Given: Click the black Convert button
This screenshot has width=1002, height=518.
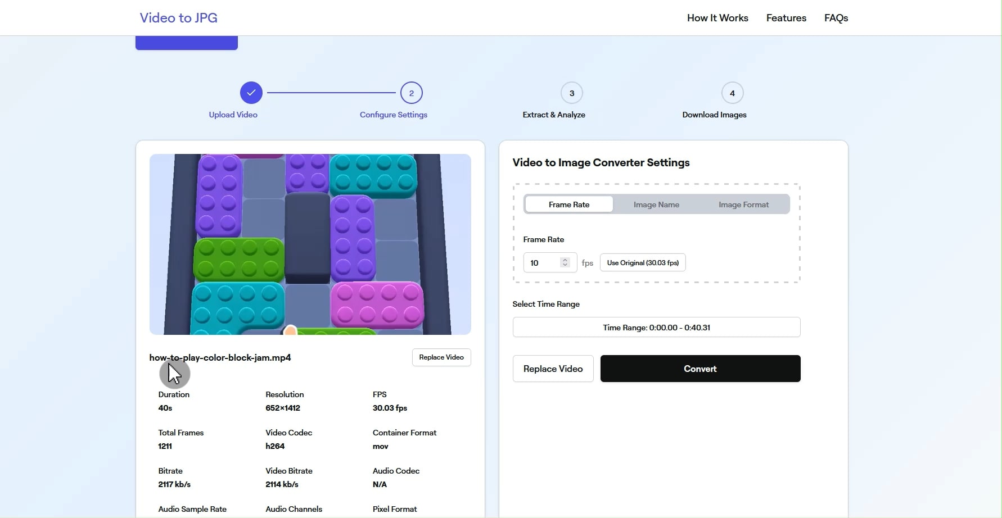Looking at the screenshot, I should coord(700,369).
